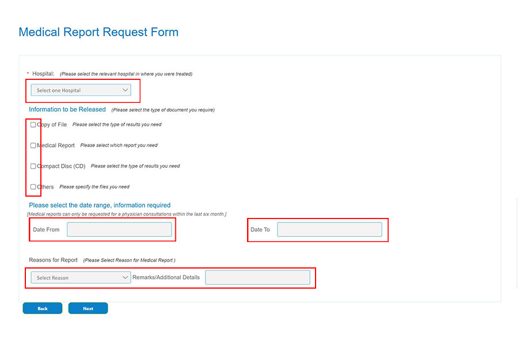Click the Reasons for Report label
The image size is (524, 345).
pos(53,260)
